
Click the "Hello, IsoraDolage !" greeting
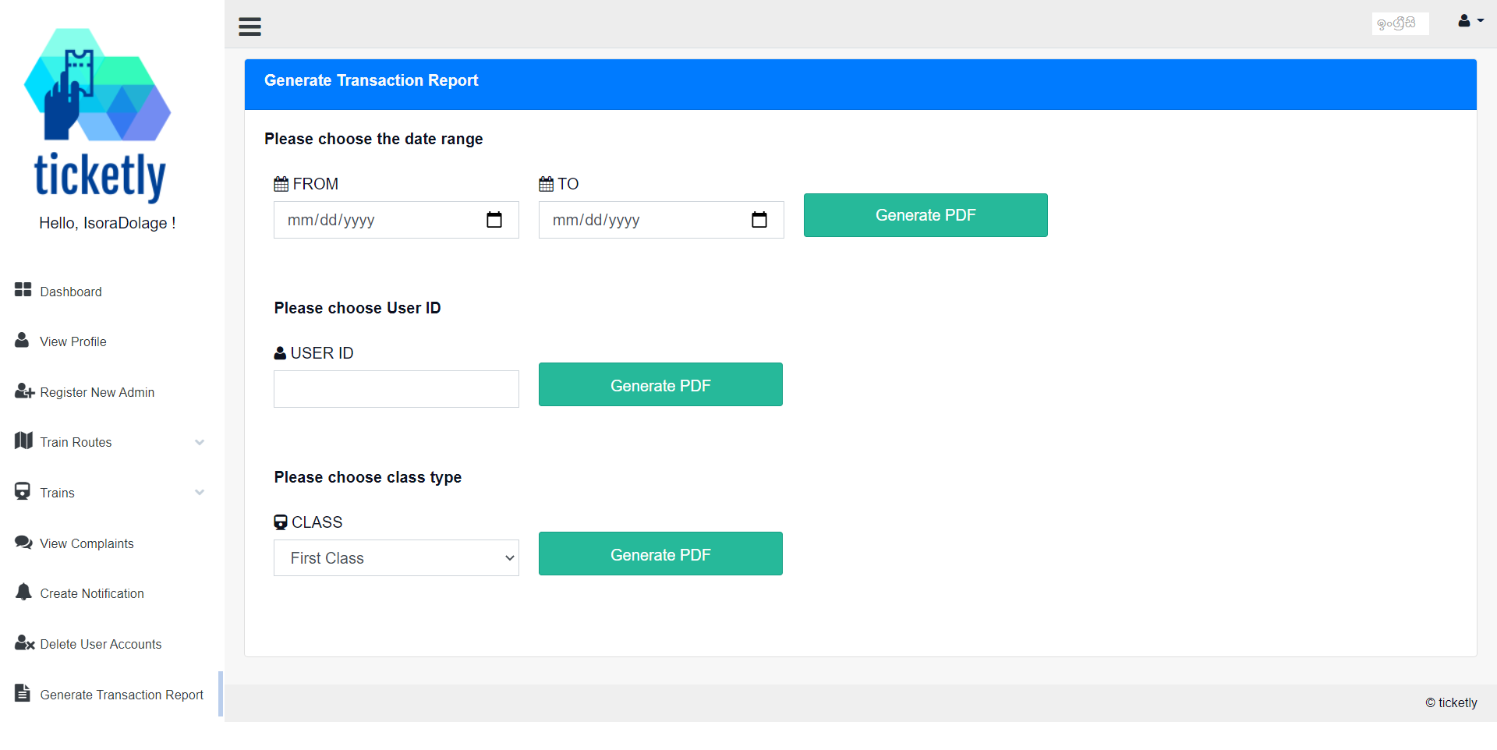(x=108, y=223)
